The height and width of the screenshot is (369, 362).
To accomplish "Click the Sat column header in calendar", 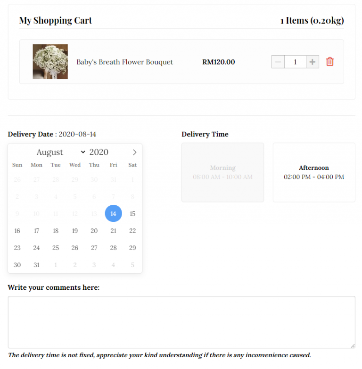I will click(132, 165).
